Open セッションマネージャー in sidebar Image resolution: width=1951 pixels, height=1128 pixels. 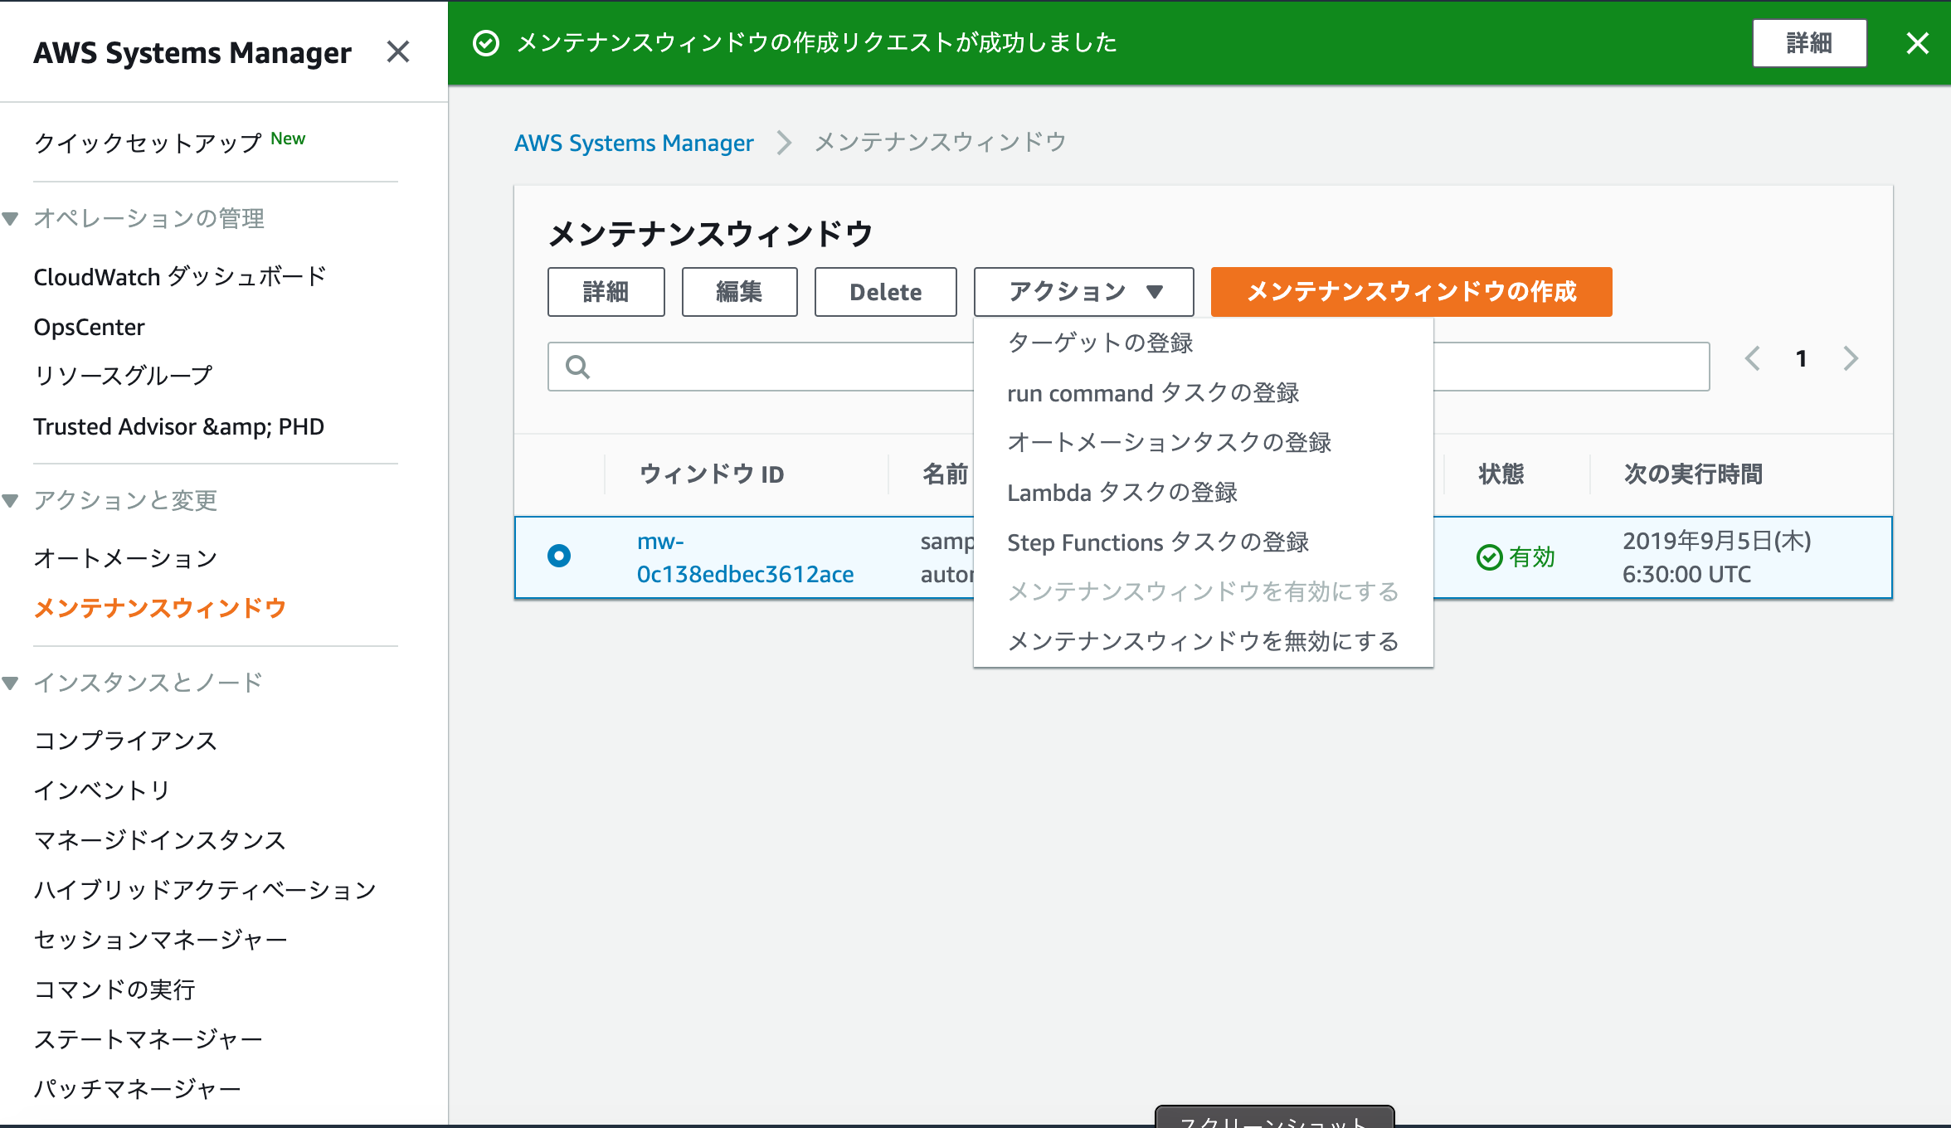(x=160, y=940)
